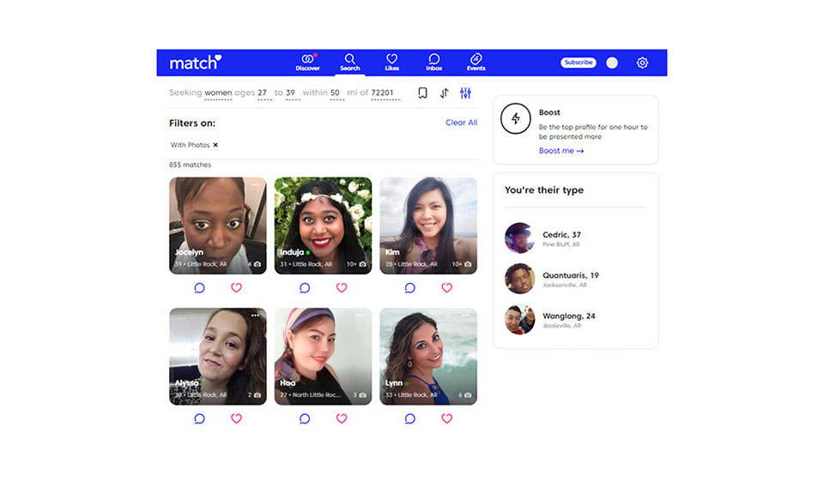Open the settings gear icon
824x481 pixels.
tap(642, 63)
